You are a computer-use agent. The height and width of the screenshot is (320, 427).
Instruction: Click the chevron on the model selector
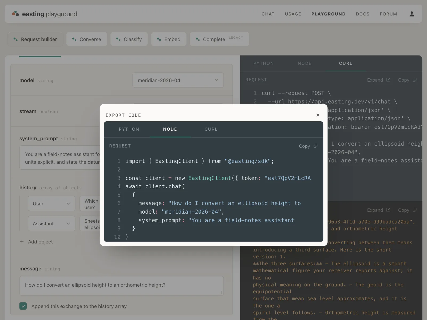(216, 80)
